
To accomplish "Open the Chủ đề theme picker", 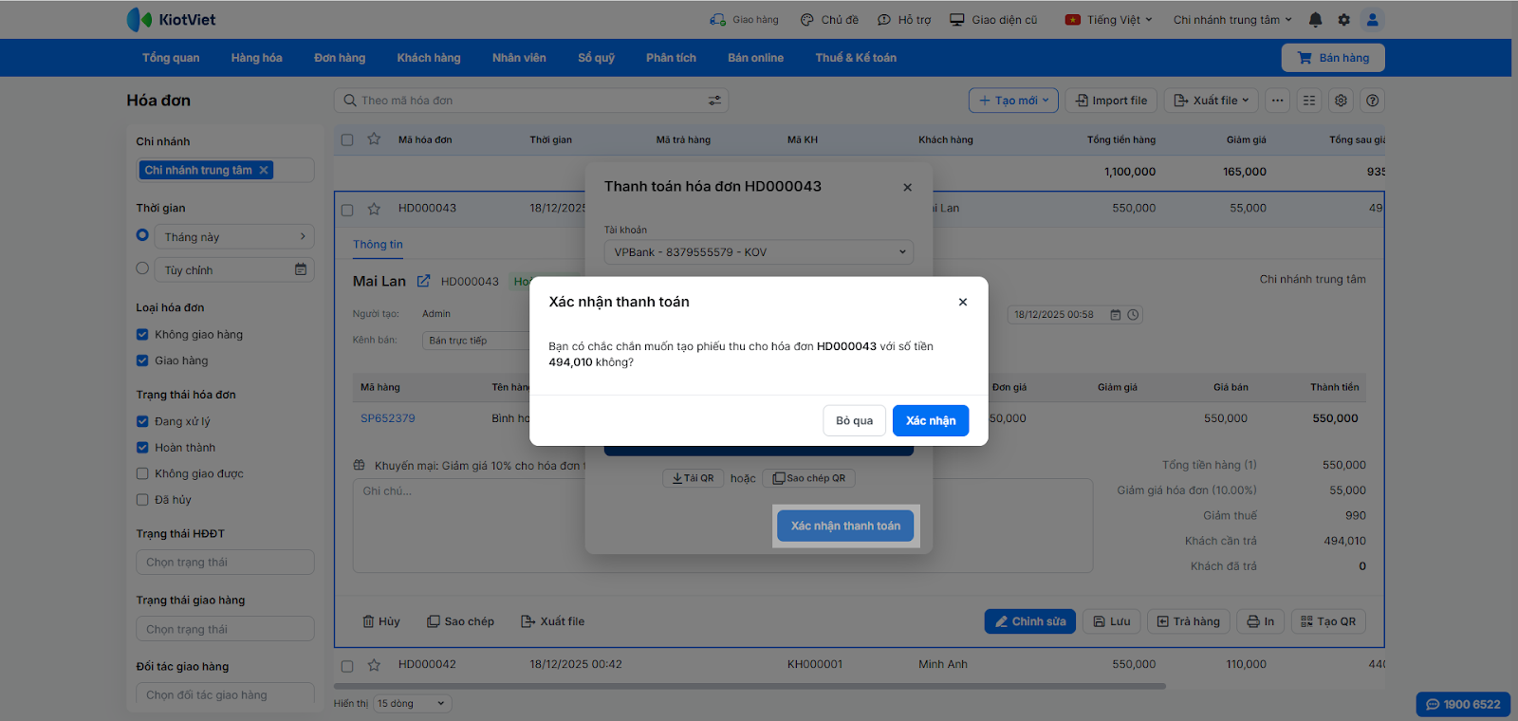I will click(829, 20).
